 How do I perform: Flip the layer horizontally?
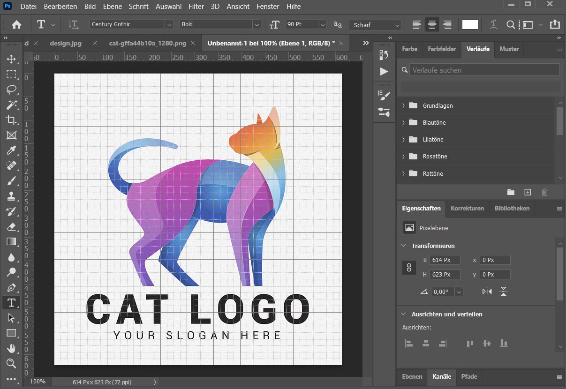(x=487, y=292)
